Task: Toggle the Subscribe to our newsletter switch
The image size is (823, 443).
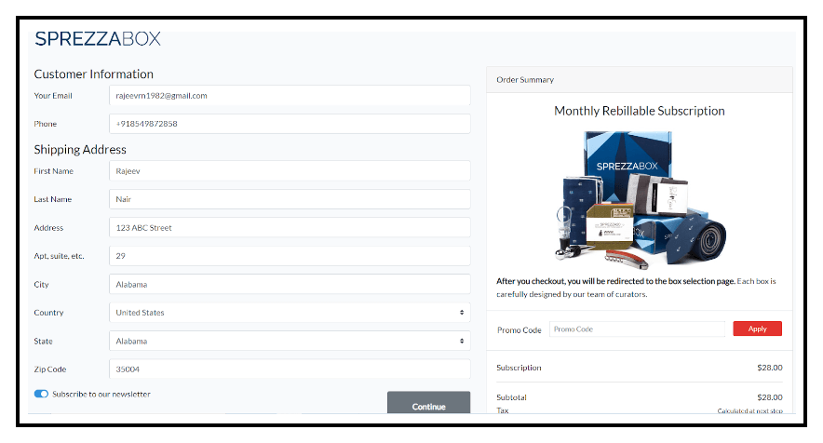Action: tap(41, 395)
